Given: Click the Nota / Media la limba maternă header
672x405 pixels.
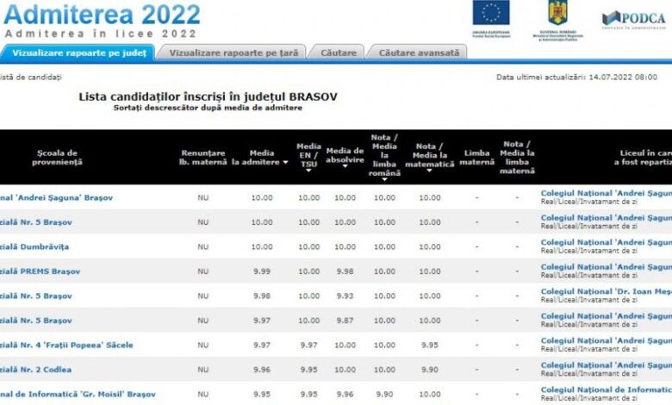Looking at the screenshot, I should pyautogui.click(x=517, y=158).
